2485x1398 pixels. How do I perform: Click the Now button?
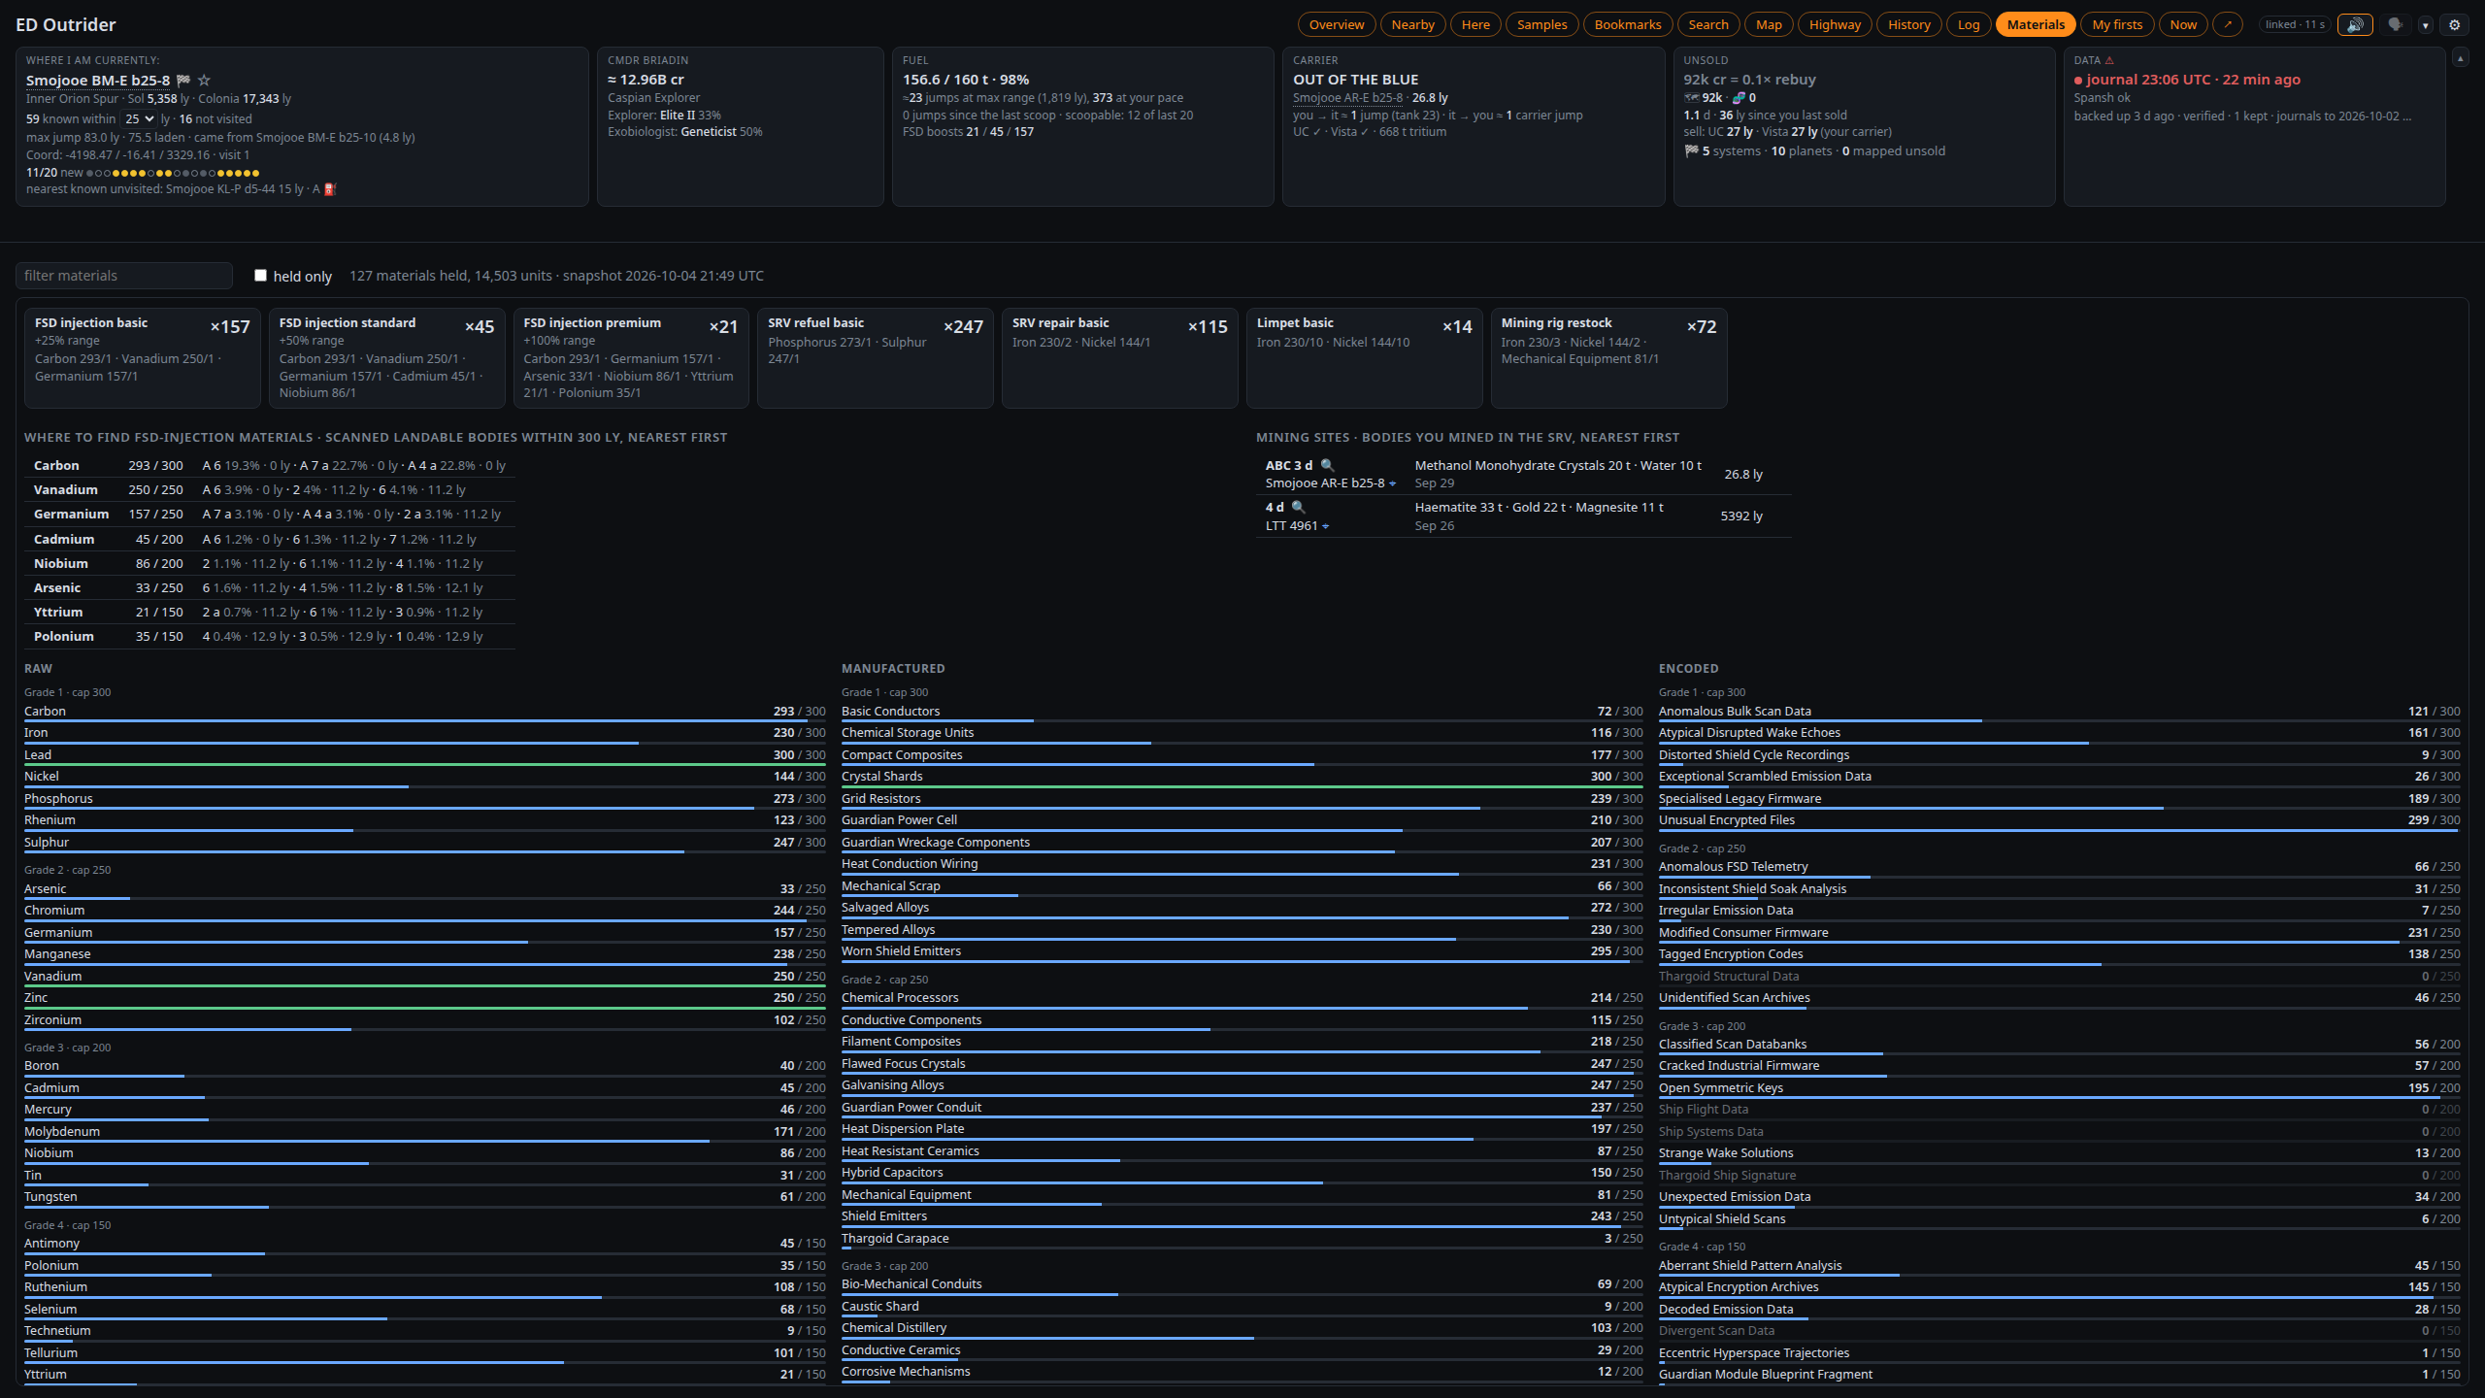pyautogui.click(x=2183, y=25)
